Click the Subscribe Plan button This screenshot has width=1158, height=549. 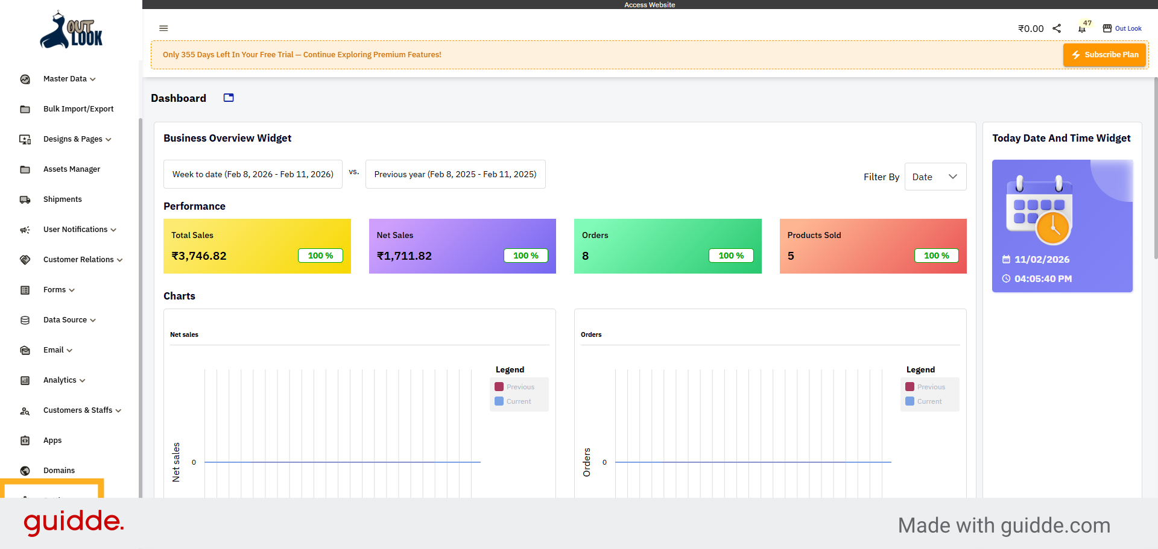click(1104, 55)
